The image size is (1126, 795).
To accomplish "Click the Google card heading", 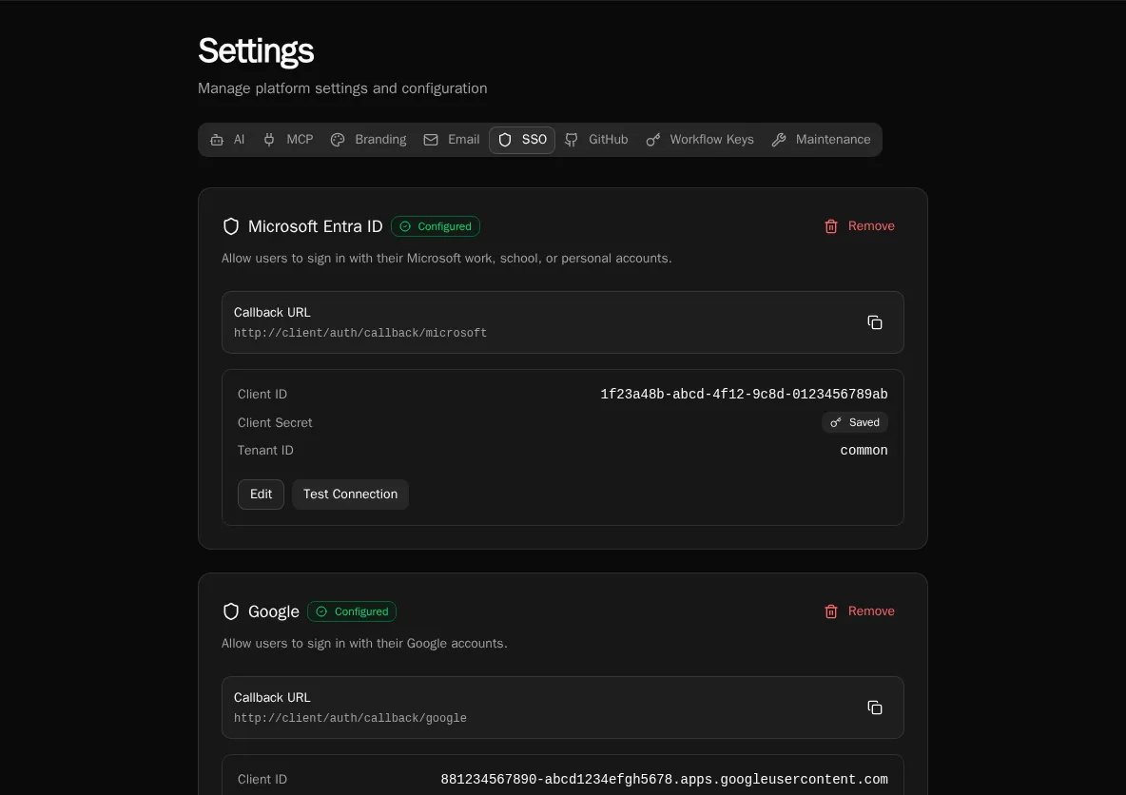I will click(x=274, y=611).
